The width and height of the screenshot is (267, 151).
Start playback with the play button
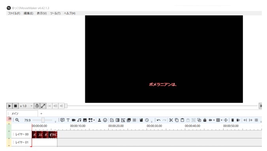[x=9, y=106]
